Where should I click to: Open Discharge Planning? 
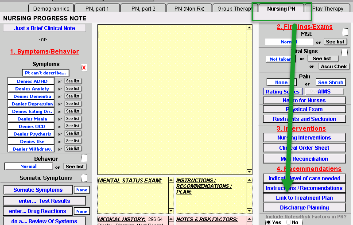pos(304,208)
